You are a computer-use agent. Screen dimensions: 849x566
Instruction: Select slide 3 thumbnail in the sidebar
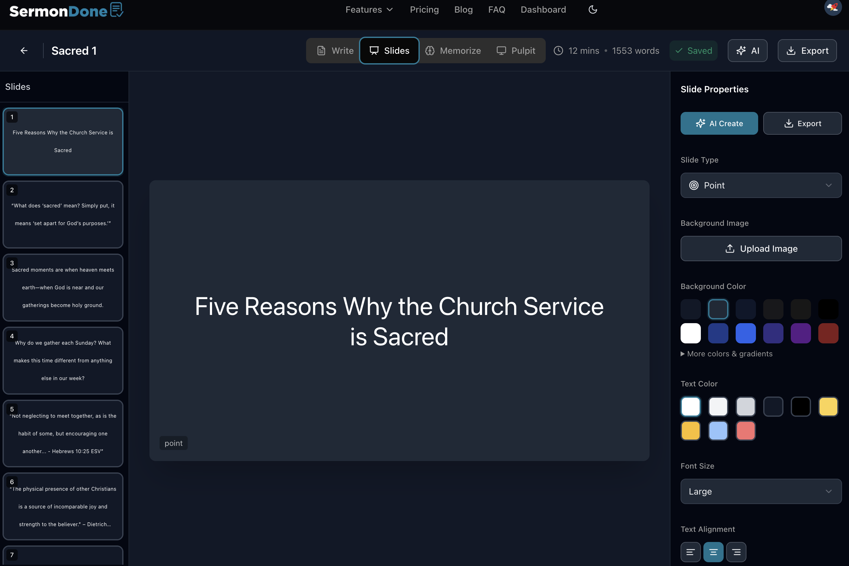pos(63,287)
